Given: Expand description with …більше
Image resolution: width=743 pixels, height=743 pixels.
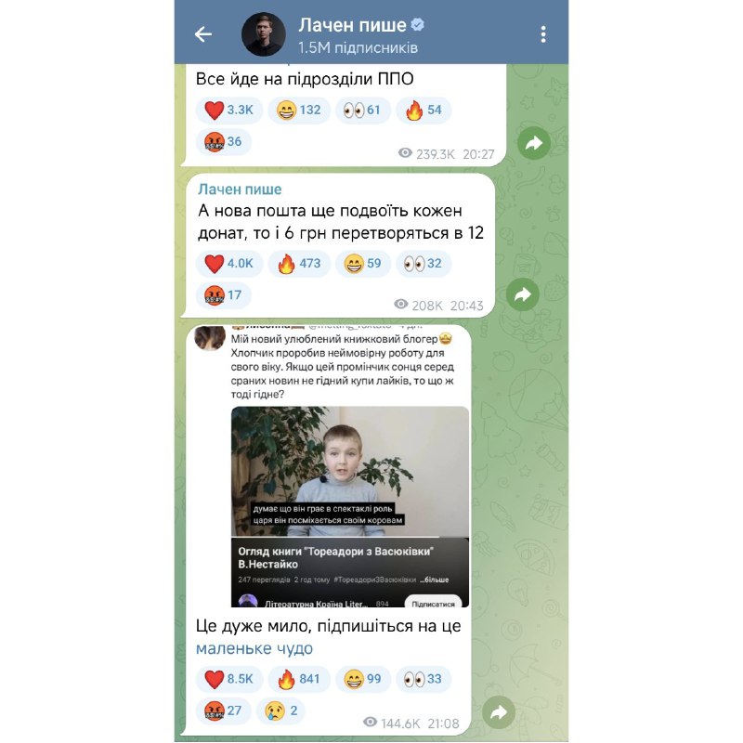Looking at the screenshot, I should [434, 580].
